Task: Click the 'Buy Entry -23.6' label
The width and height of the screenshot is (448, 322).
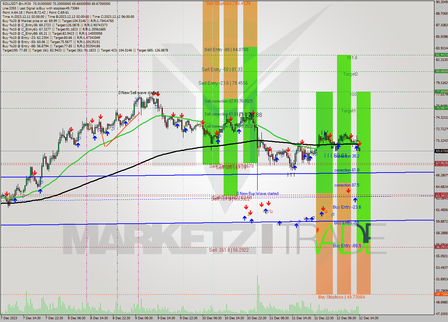Action: pyautogui.click(x=347, y=207)
